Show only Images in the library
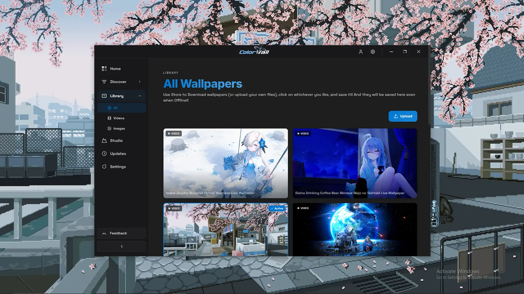Screen dimensions: 524x294 (122, 128)
